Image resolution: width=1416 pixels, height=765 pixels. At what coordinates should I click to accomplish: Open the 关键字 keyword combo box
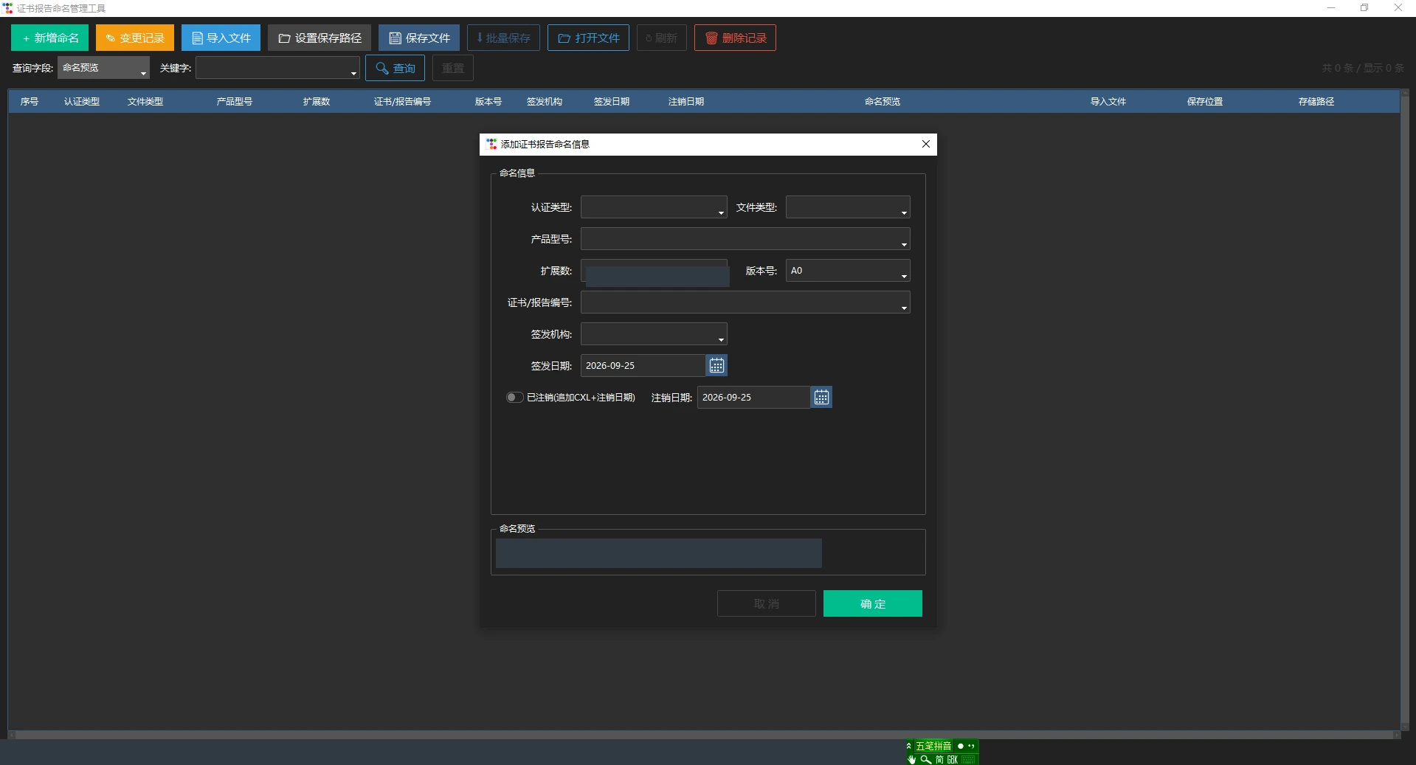pos(277,68)
